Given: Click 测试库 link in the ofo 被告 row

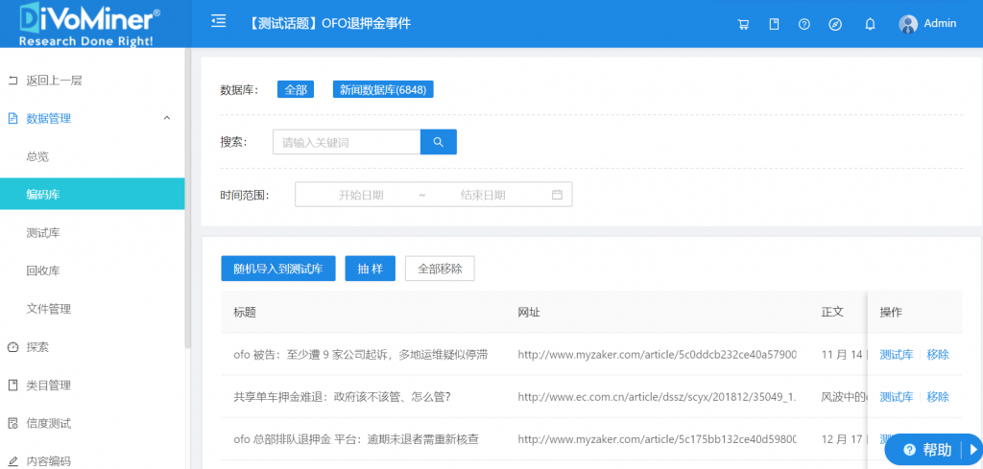Looking at the screenshot, I should (x=897, y=355).
